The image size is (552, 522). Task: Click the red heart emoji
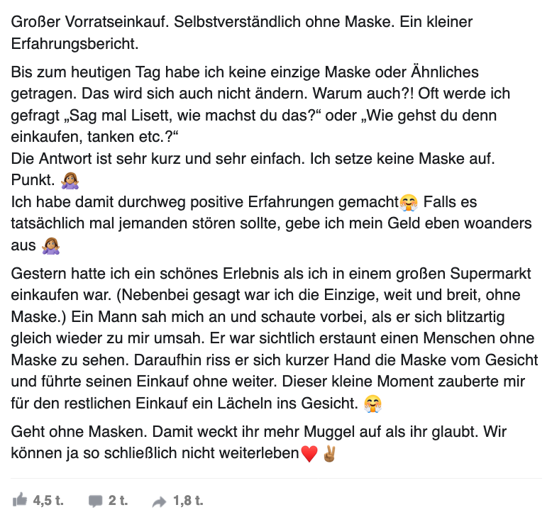309,453
